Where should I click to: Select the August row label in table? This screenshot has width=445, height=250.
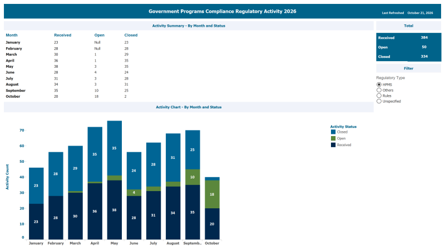pos(12,84)
